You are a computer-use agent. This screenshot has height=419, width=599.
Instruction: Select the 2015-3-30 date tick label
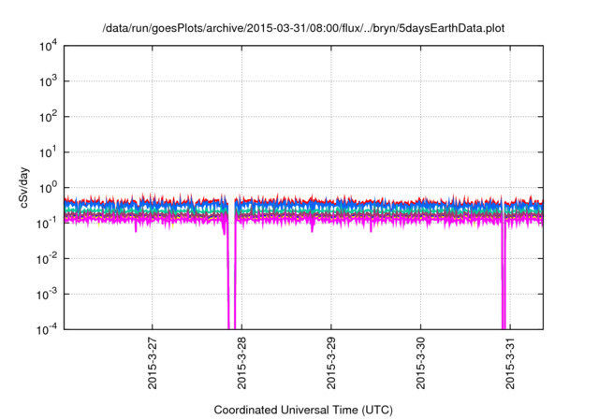point(420,363)
